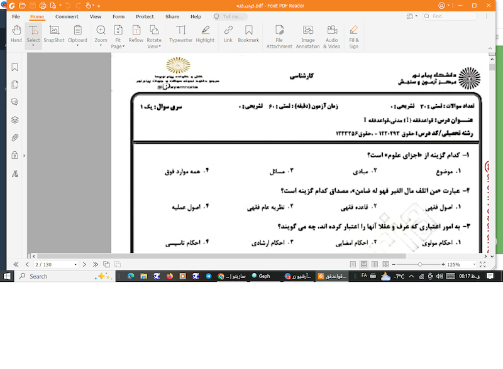The width and height of the screenshot is (503, 369).
Task: Activate the SnapShot tool
Action: (x=54, y=34)
